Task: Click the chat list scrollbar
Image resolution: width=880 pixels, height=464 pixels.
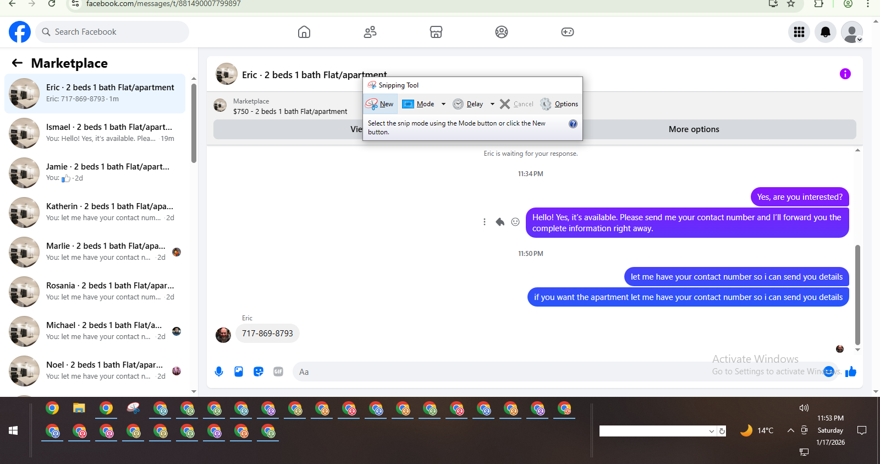Action: [x=194, y=123]
